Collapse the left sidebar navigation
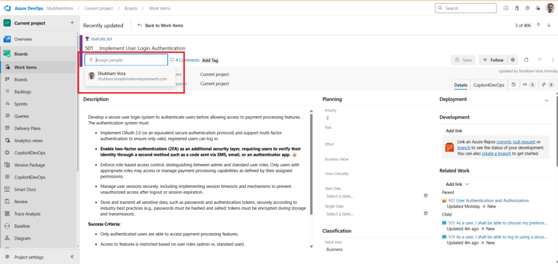Image resolution: width=558 pixels, height=264 pixels. click(72, 257)
